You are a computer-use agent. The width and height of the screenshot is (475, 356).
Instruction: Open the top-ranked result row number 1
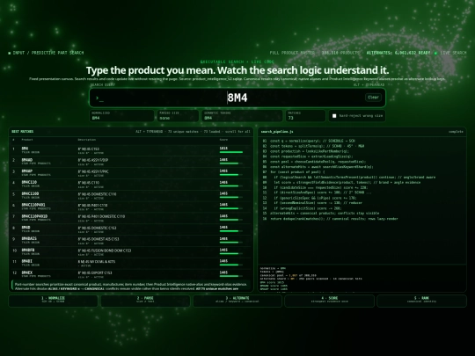pos(131,150)
